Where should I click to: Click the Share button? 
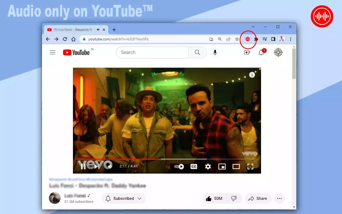tap(258, 198)
